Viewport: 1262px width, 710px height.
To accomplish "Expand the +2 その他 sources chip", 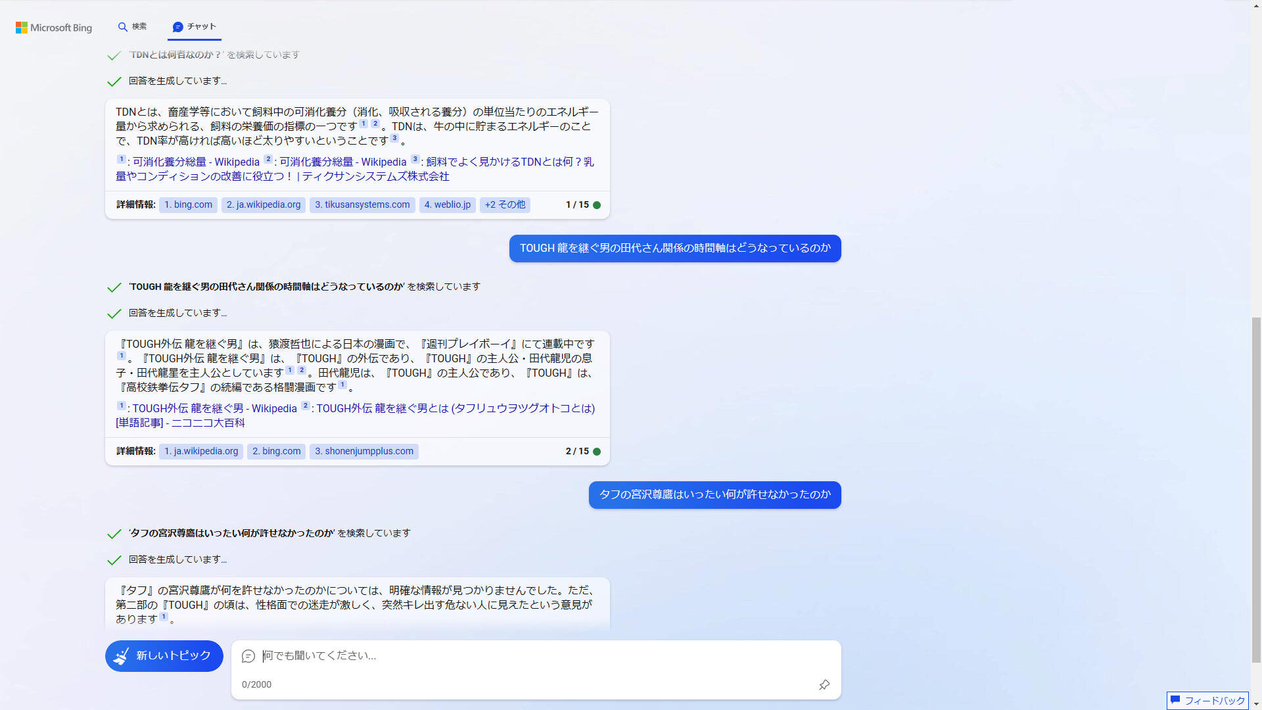I will 505,205.
